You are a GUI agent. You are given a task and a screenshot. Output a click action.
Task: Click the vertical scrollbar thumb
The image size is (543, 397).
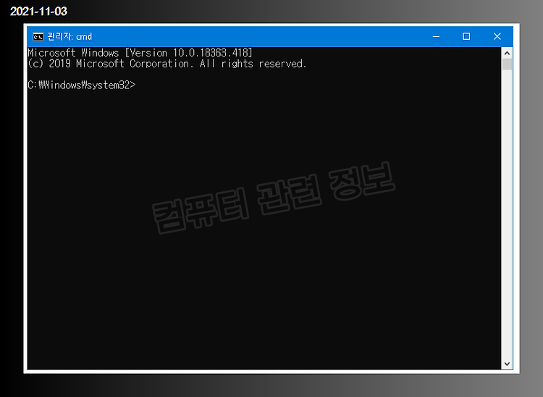(507, 64)
